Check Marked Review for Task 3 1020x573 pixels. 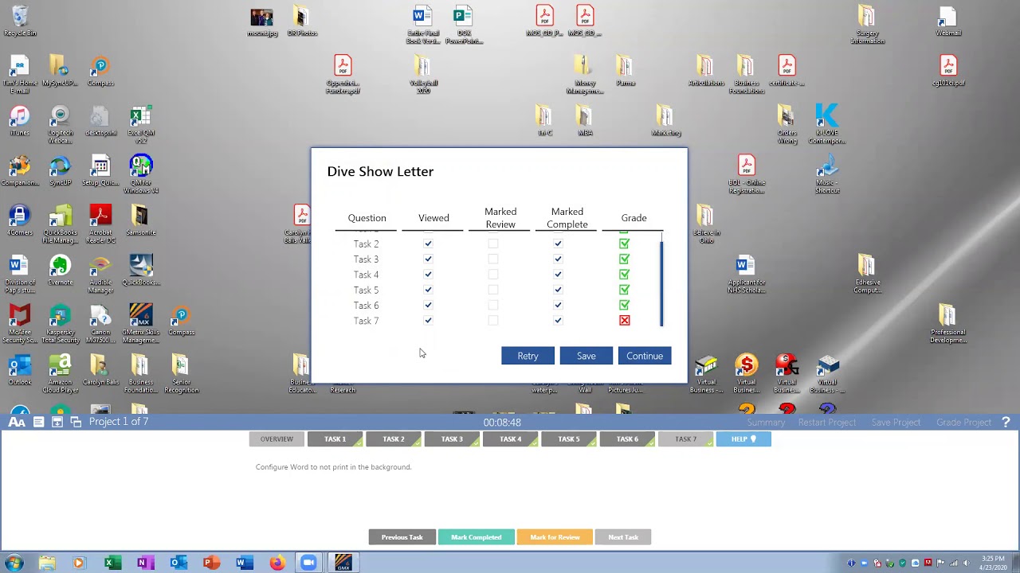point(493,259)
